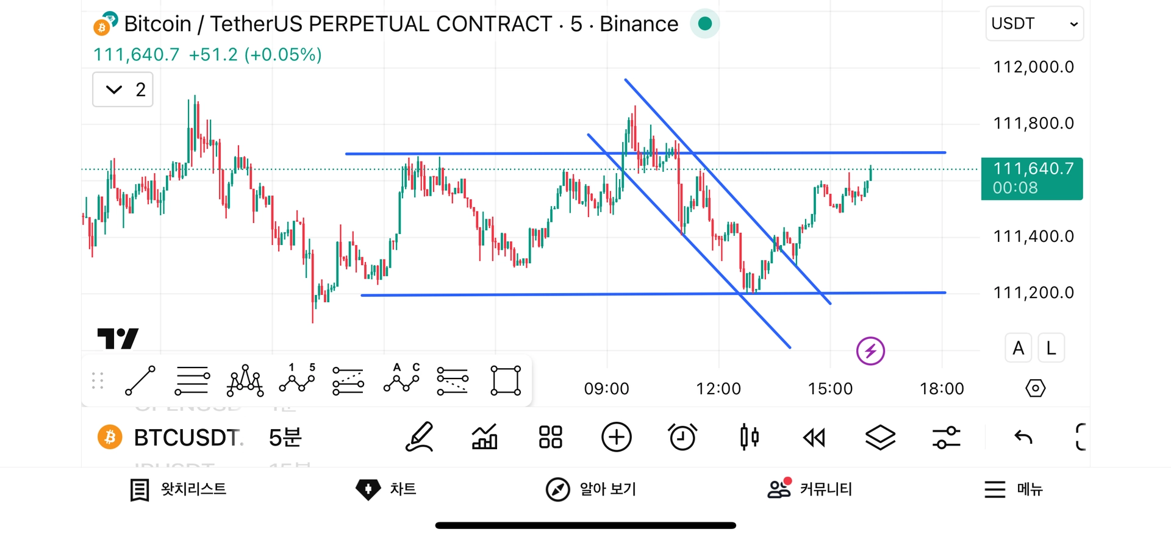Pick the Elliott wave 1-5 tool
1171x540 pixels.
(x=297, y=380)
